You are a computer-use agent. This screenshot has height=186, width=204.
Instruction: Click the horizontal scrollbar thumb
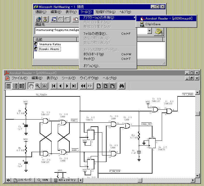point(140,180)
